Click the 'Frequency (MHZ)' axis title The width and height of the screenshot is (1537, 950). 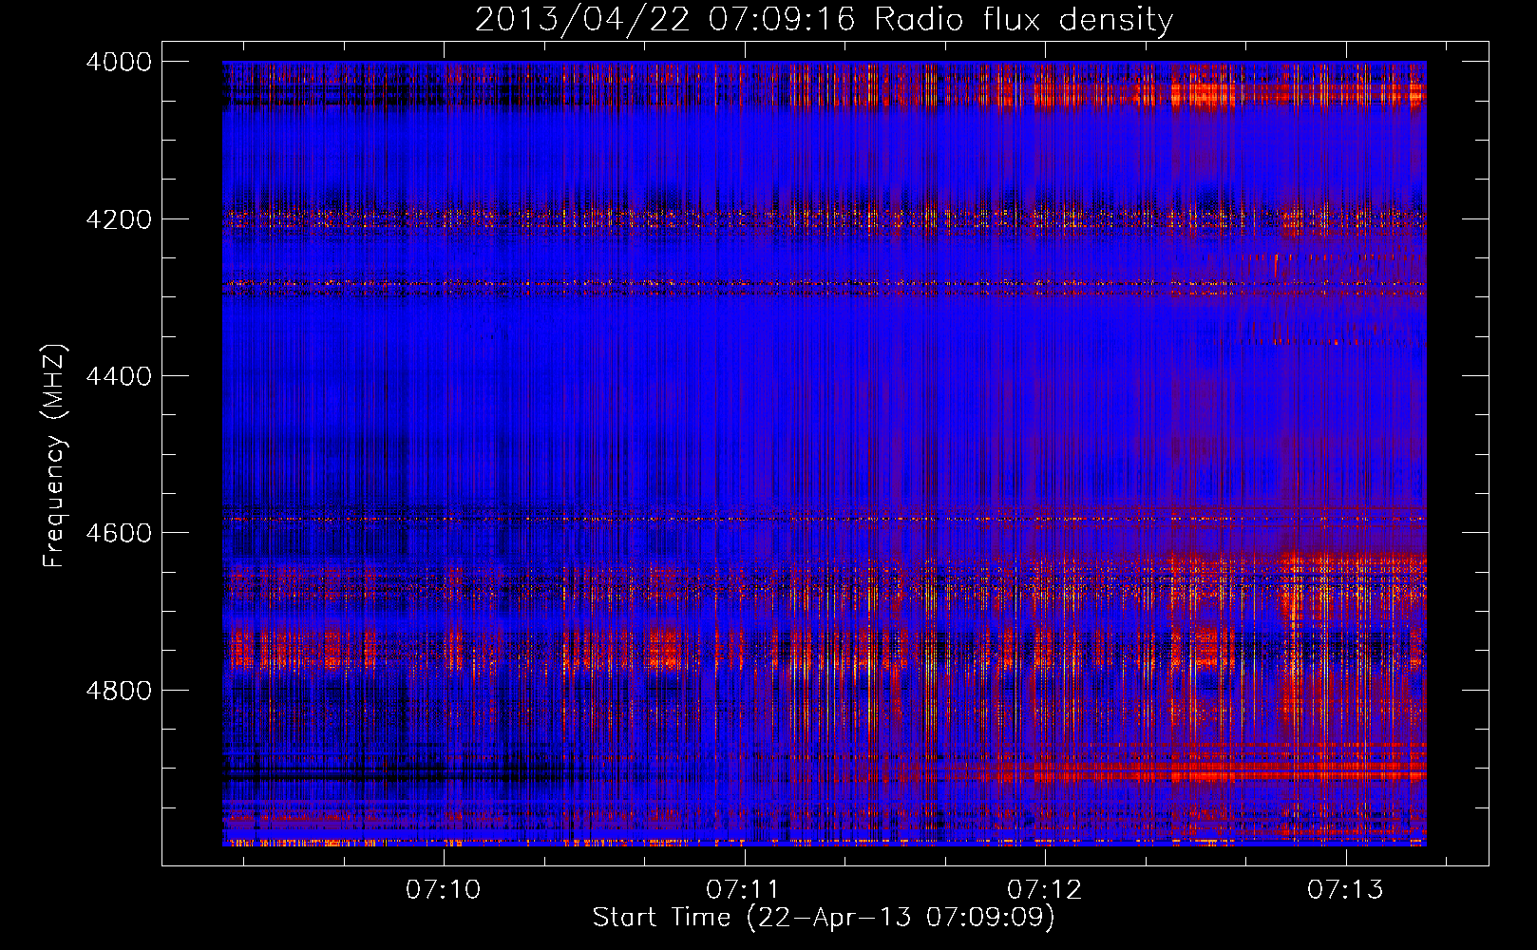(54, 456)
